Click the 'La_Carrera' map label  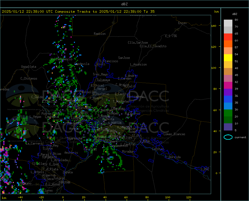coord(34,143)
